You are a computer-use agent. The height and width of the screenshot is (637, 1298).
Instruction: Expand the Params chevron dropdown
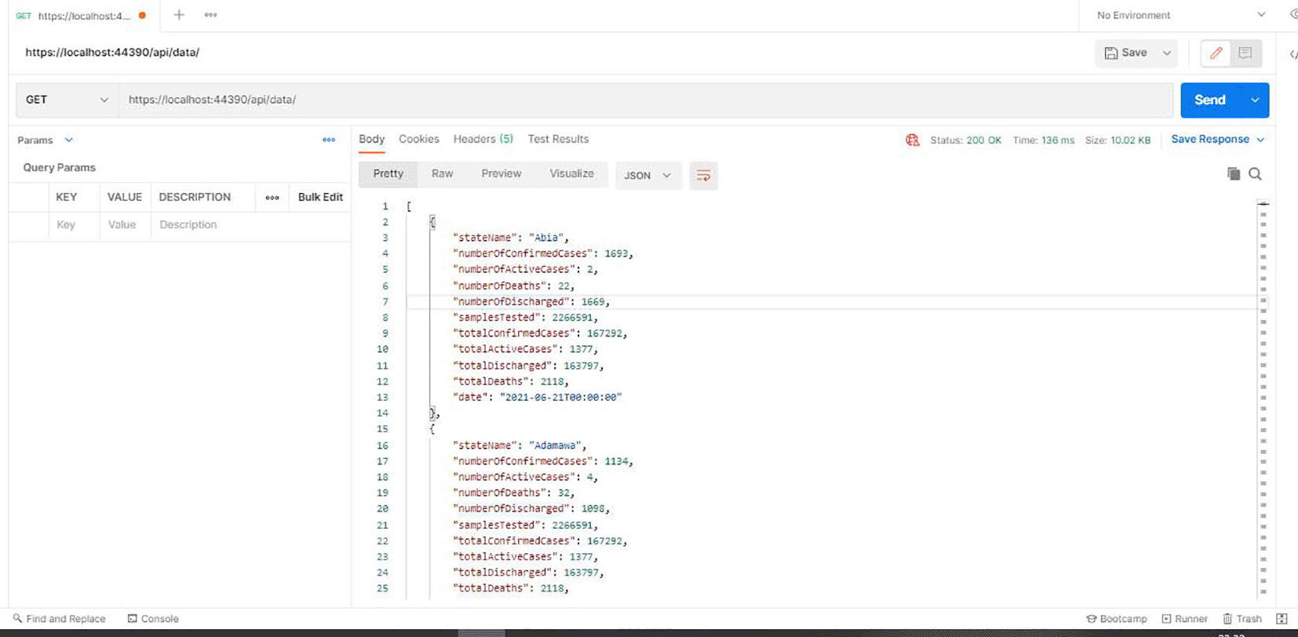coord(69,140)
